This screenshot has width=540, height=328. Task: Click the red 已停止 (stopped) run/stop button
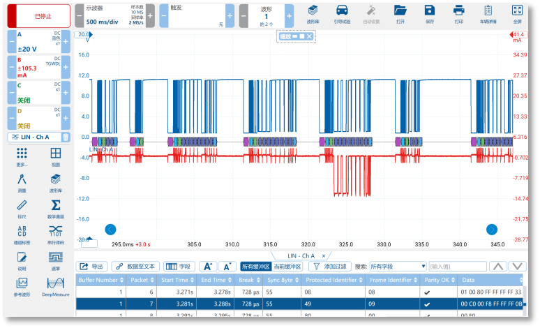38,15
